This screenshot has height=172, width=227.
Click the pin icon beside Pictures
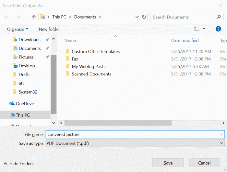[x=47, y=57]
